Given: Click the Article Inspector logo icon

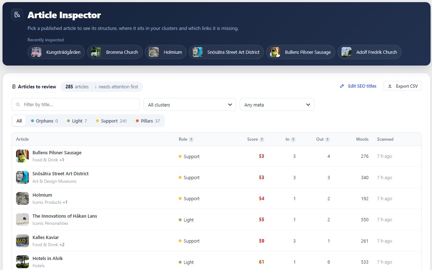Looking at the screenshot, I should [17, 15].
